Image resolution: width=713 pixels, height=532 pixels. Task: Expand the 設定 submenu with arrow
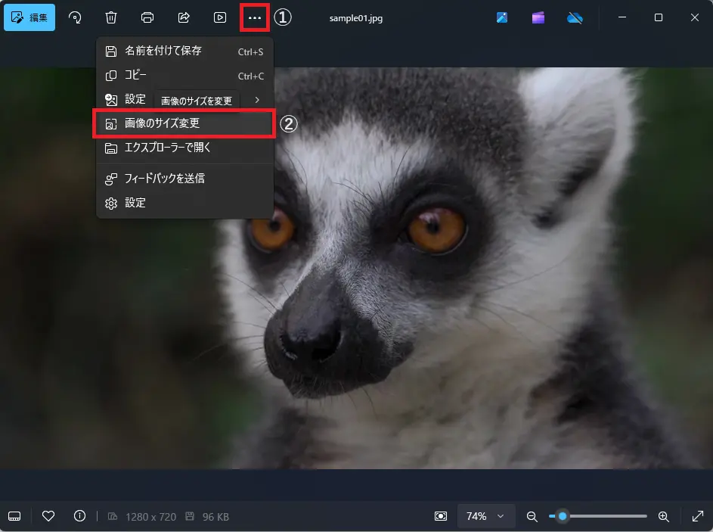pos(257,100)
